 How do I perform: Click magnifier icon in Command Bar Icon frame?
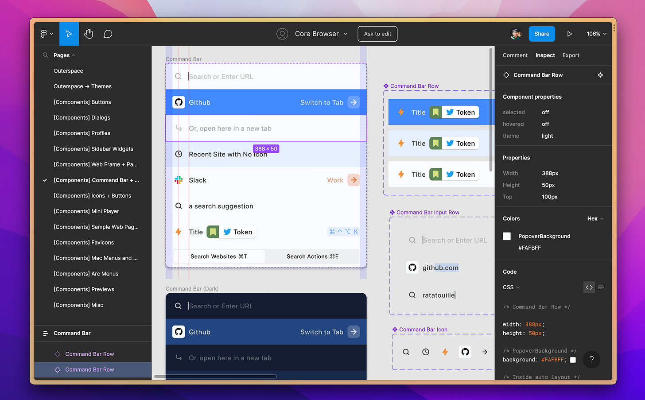click(406, 352)
